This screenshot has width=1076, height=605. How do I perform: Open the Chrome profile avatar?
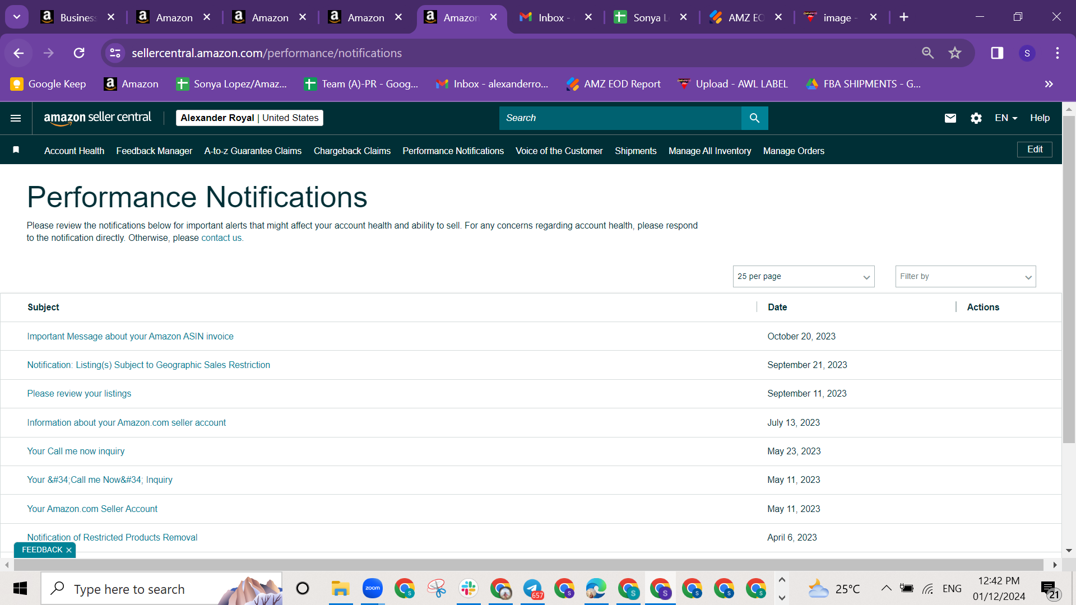click(x=1027, y=53)
